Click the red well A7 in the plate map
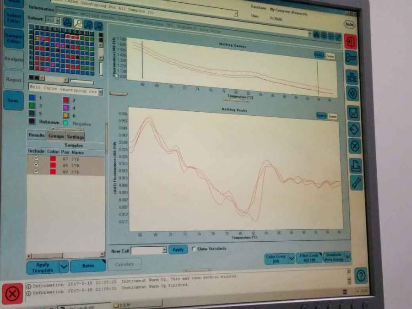412x309 pixels. (x=67, y=37)
